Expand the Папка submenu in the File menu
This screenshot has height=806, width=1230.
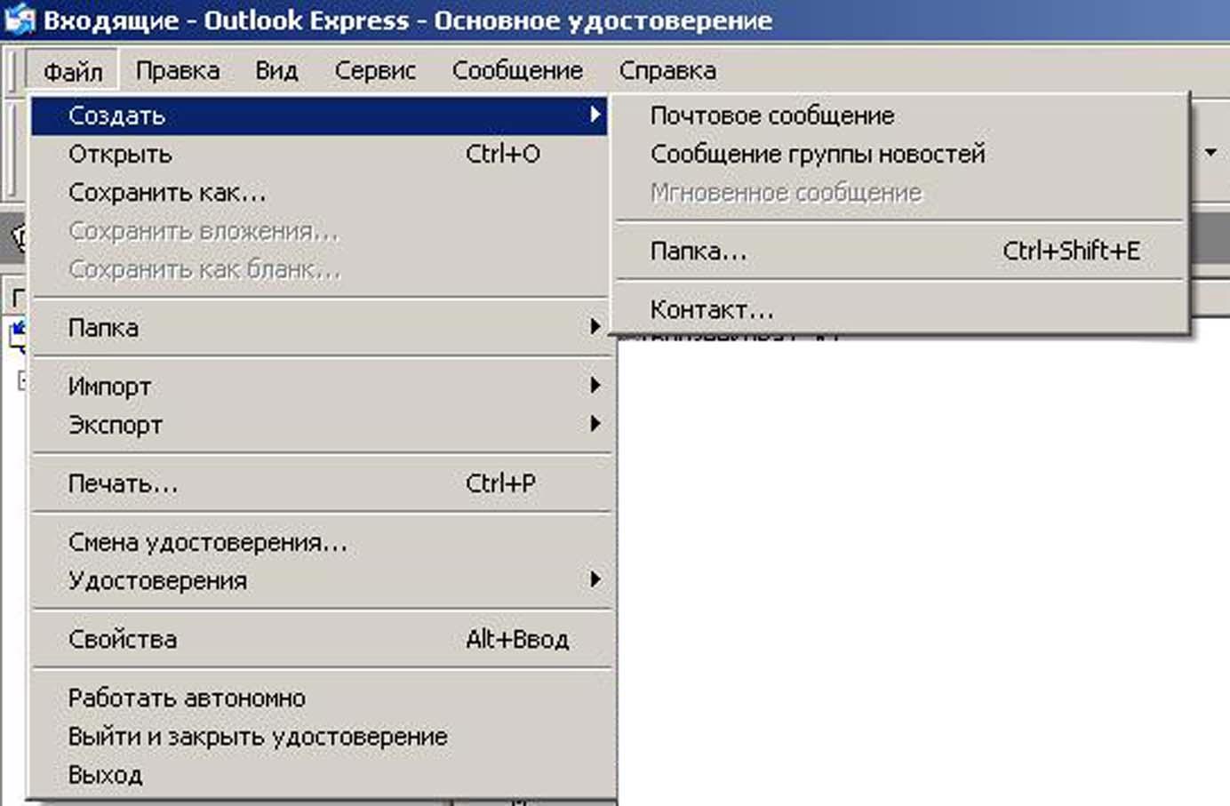320,328
